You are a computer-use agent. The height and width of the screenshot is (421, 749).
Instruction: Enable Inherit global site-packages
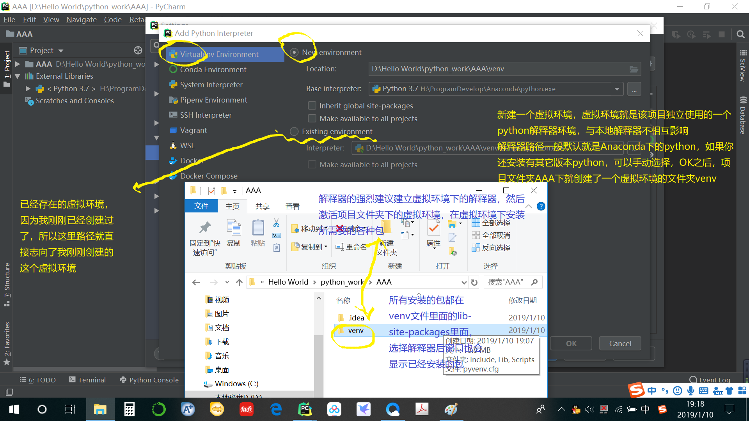[x=312, y=105]
